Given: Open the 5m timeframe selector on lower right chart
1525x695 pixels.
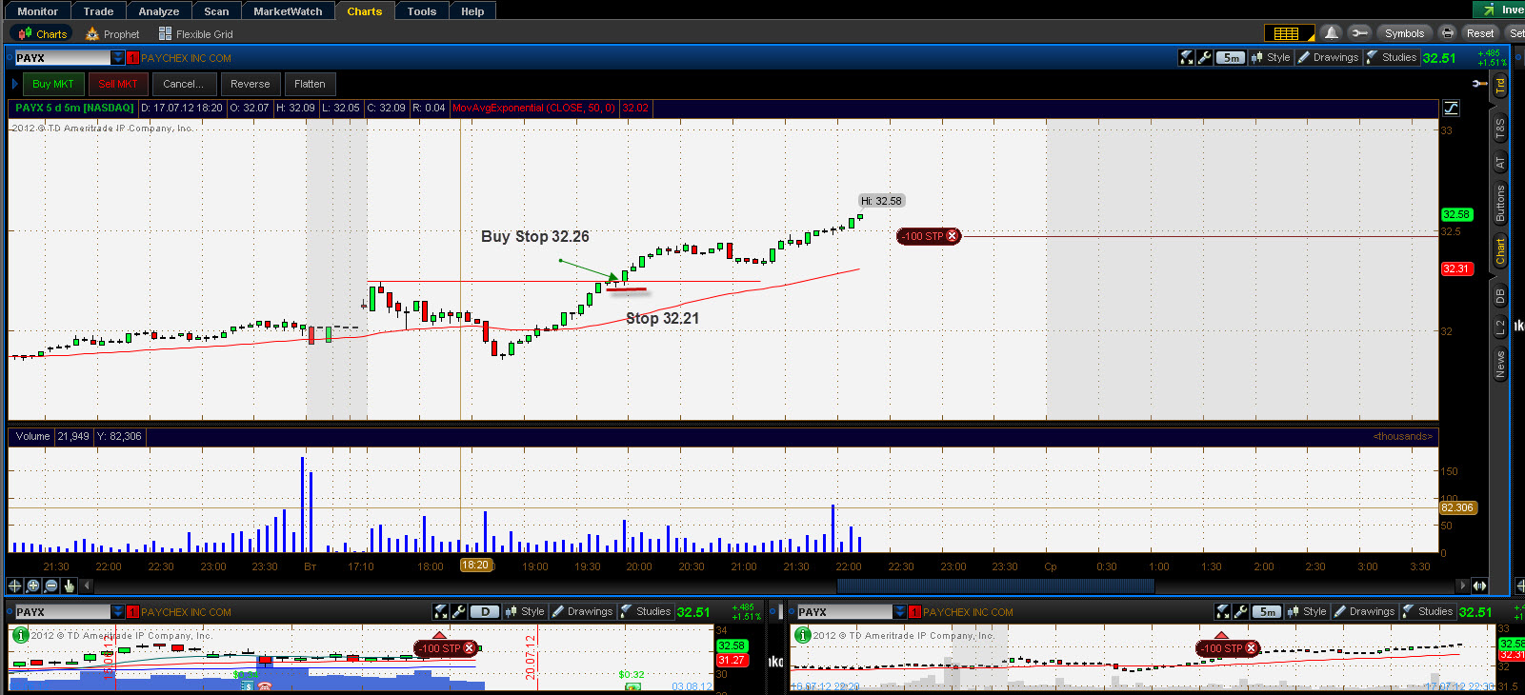Looking at the screenshot, I should pyautogui.click(x=1267, y=612).
